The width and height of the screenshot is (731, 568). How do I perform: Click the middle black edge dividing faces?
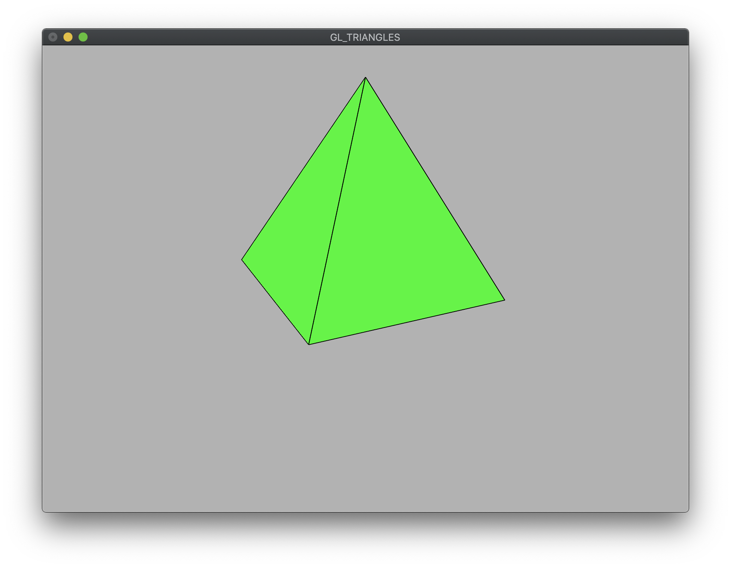[x=337, y=211]
